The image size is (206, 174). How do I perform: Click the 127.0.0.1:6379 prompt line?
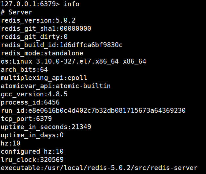click(x=40, y=4)
